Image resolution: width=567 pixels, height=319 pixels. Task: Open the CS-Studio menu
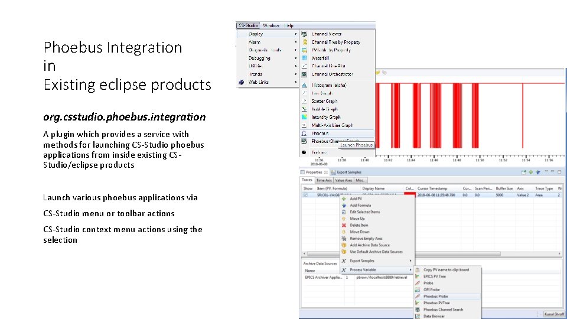click(x=248, y=25)
